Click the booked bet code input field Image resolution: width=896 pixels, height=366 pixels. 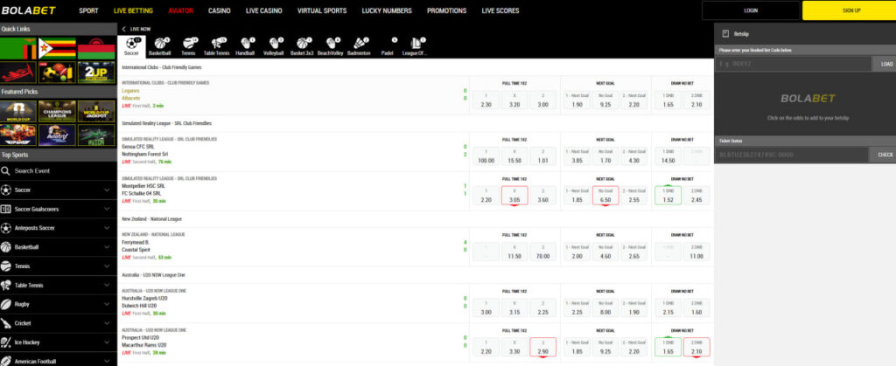tap(793, 64)
